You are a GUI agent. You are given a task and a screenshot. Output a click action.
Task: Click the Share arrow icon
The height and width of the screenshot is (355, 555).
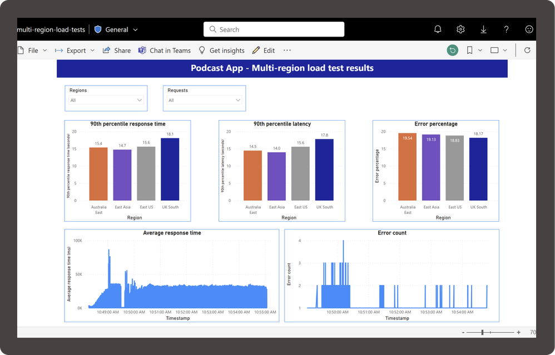(106, 50)
